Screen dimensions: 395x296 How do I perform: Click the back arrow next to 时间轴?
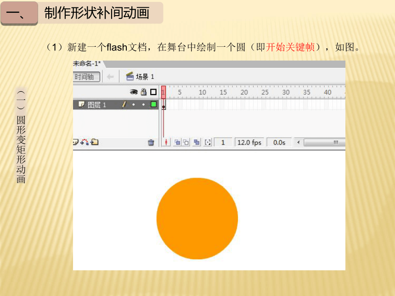tap(110, 77)
